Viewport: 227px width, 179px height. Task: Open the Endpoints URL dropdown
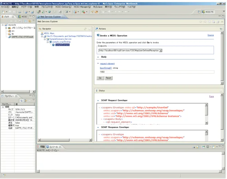click(x=161, y=51)
